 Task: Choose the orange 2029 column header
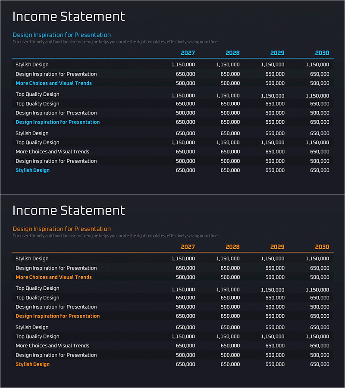click(x=277, y=247)
